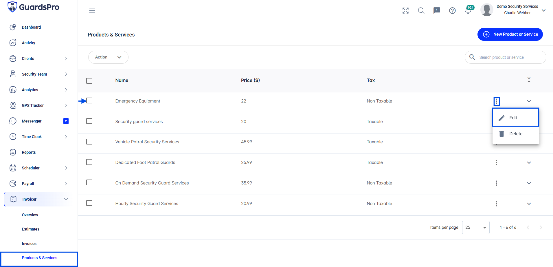Check the Dedicated Foot Patrol Guards checkbox

coord(89,162)
